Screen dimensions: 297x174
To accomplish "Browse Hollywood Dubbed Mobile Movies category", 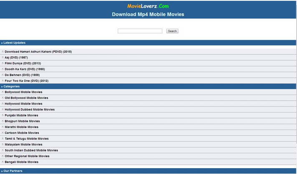I will click(30, 109).
